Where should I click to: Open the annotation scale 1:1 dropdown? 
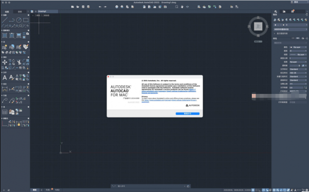tap(298, 84)
